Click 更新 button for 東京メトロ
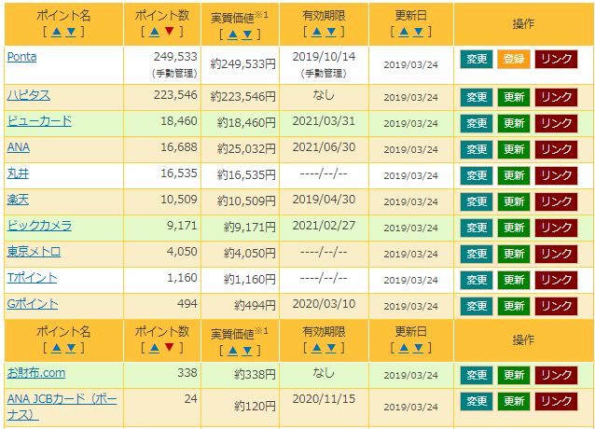Viewport: 595px width, 429px height. click(514, 255)
